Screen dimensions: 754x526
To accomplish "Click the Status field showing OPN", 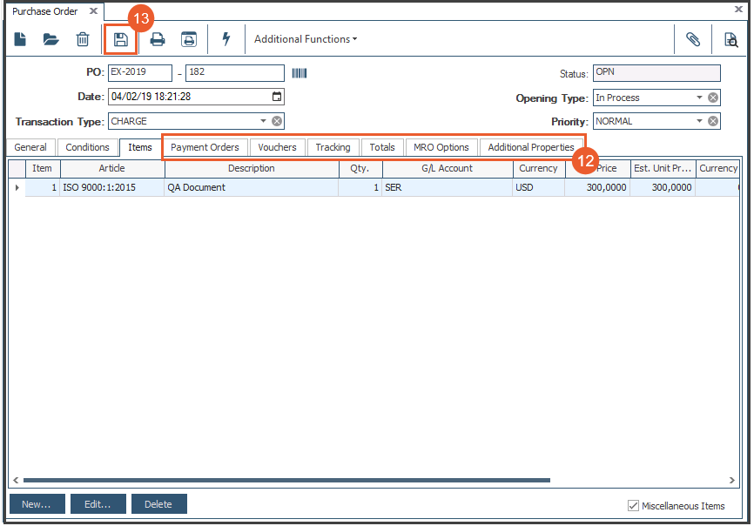I will pos(656,72).
